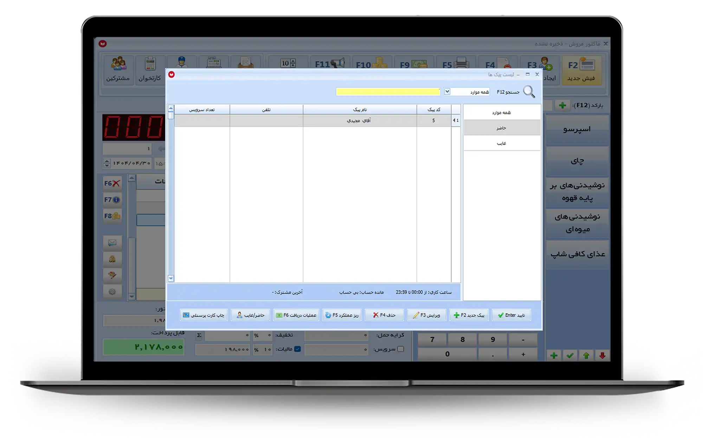Viewport: 703px width, 438px height.
Task: Click حذف F4 delete button
Action: tap(384, 315)
